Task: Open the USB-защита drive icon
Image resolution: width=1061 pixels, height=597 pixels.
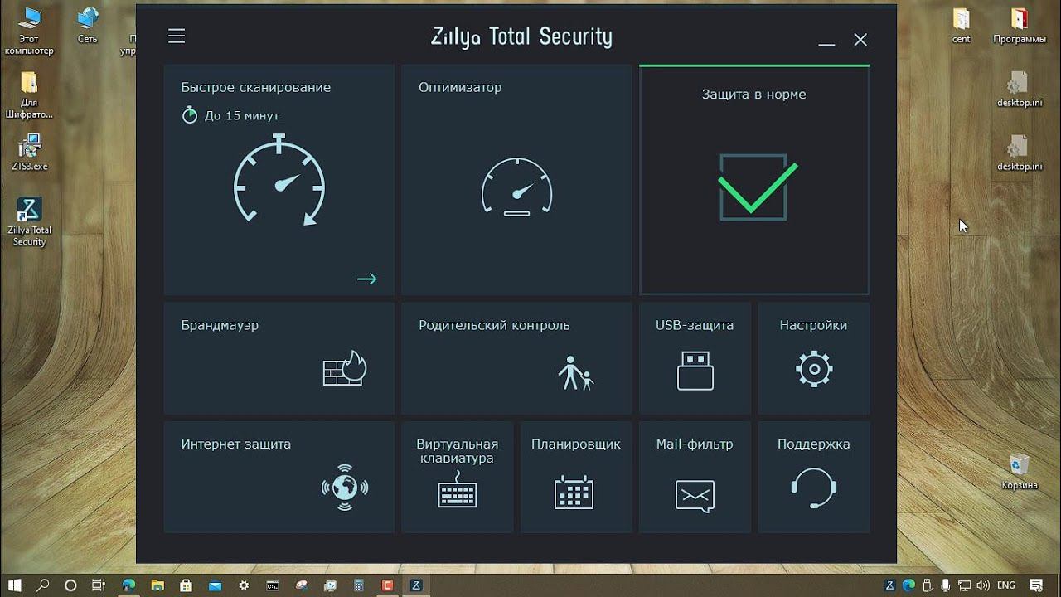Action: pyautogui.click(x=695, y=370)
